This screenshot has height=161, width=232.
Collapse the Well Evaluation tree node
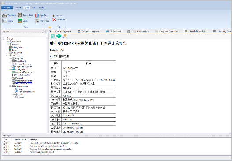(10, 86)
